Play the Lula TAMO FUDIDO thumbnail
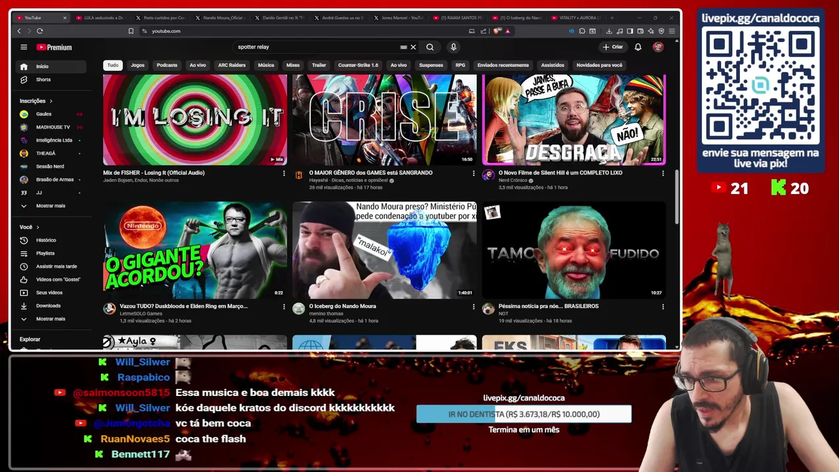 coord(574,250)
